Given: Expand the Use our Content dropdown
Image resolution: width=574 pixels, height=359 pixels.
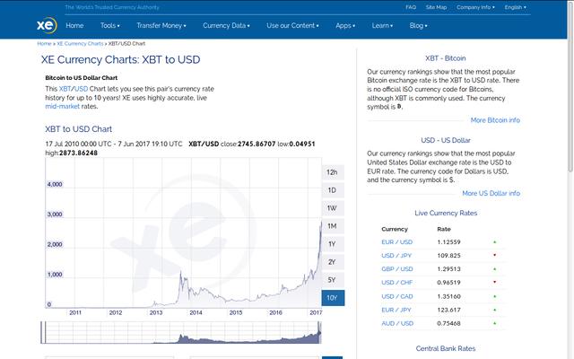Looking at the screenshot, I should [292, 26].
